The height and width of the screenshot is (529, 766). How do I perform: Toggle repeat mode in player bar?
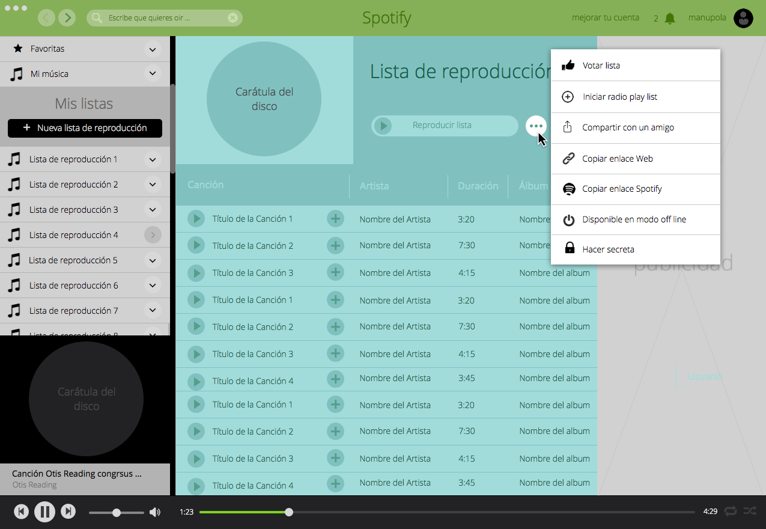(730, 511)
